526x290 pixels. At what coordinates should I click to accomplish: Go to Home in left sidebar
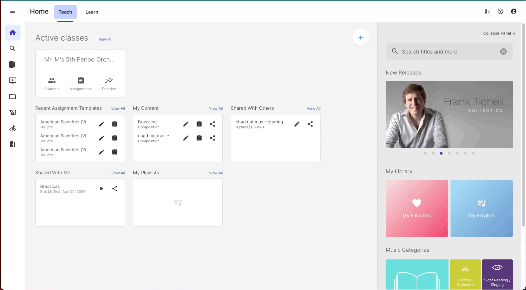(13, 33)
